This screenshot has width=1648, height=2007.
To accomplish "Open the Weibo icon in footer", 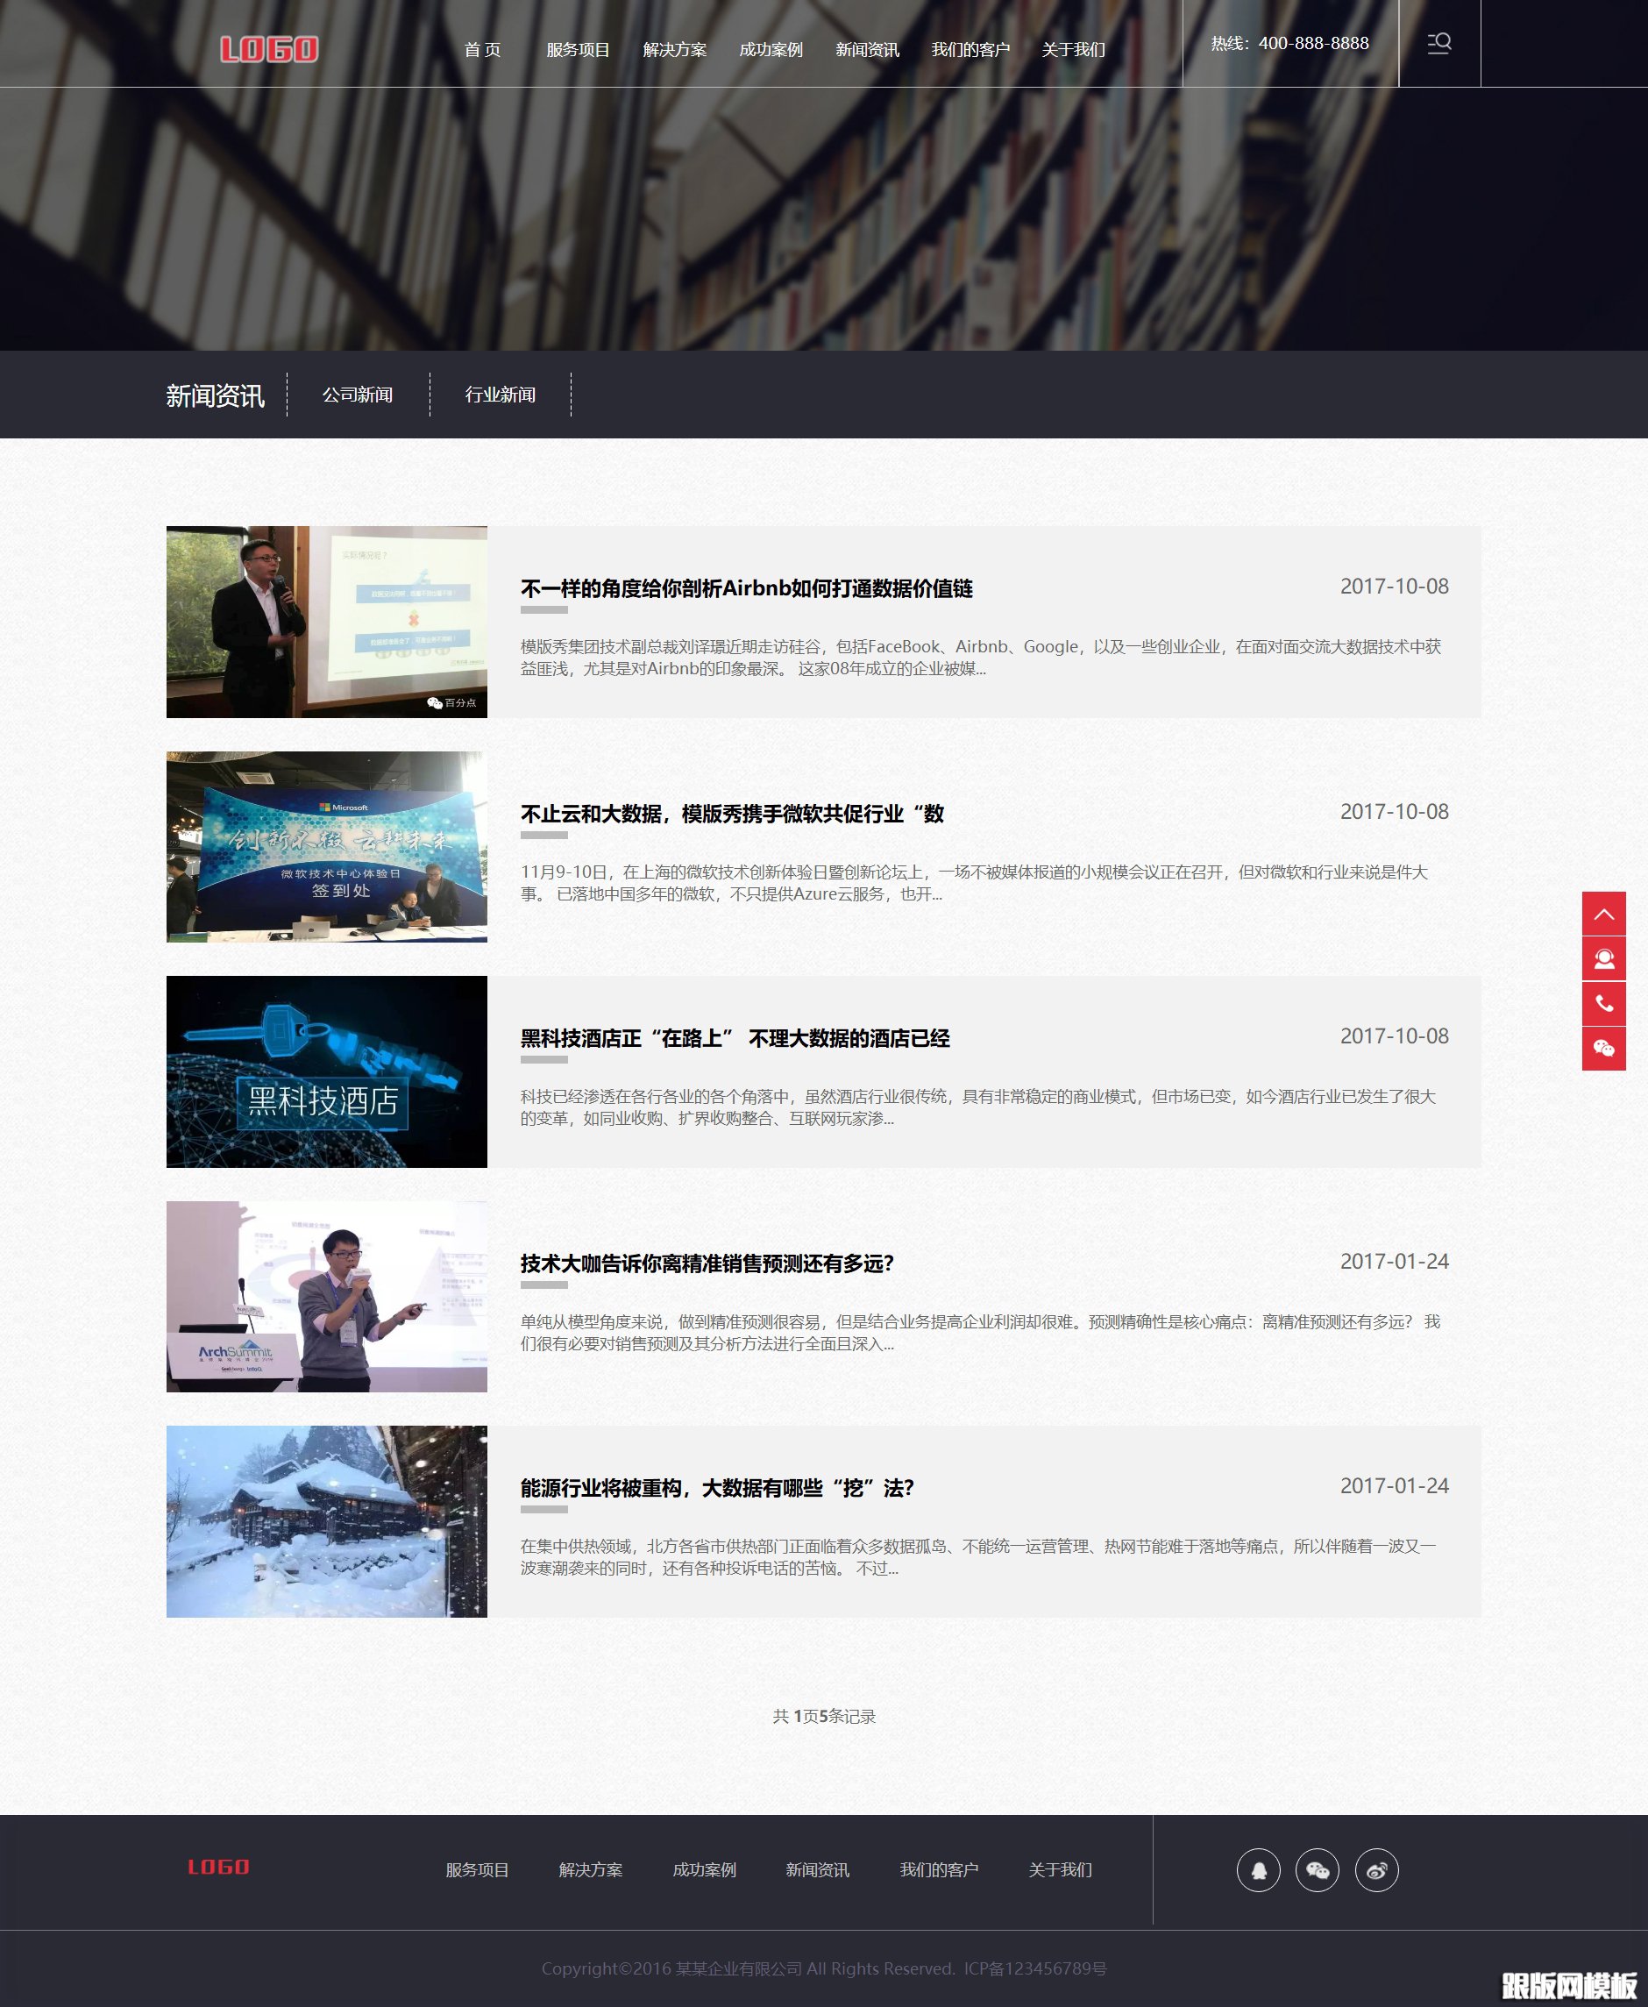I will 1375,1869.
